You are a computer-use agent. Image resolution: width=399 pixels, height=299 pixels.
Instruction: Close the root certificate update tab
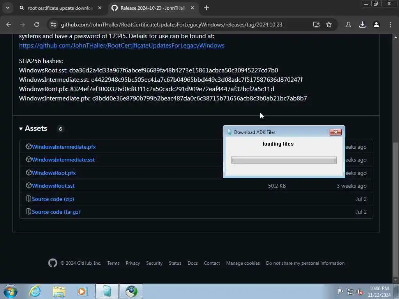point(100,8)
